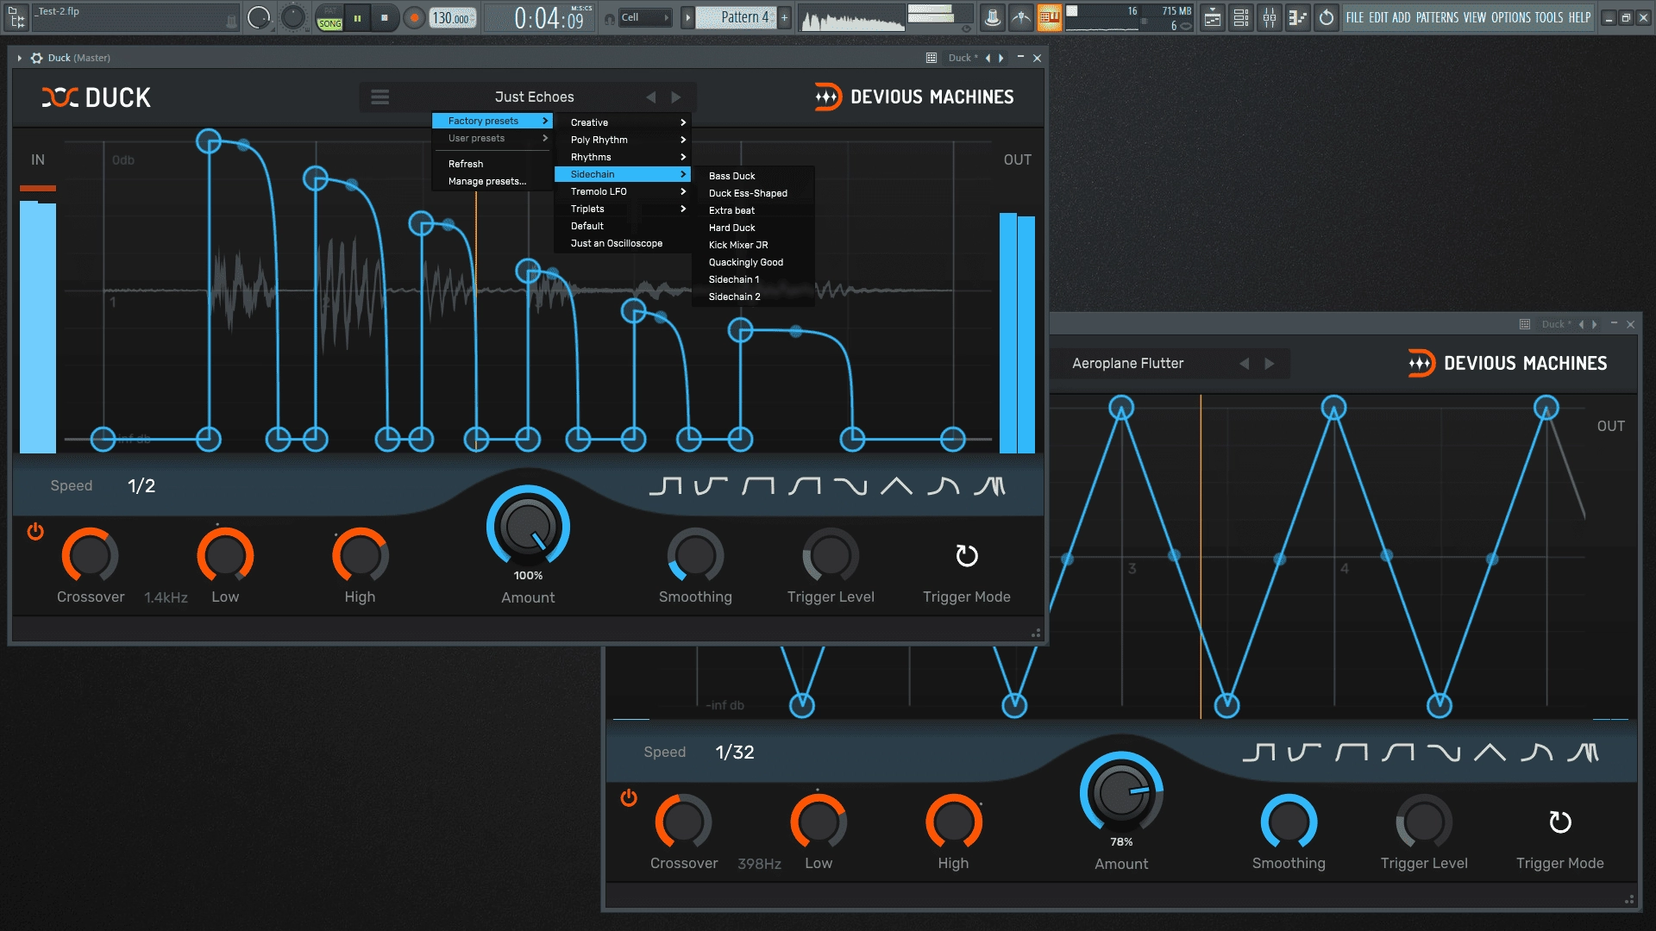Image resolution: width=1656 pixels, height=931 pixels.
Task: Toggle the metronome icon
Action: 993,17
